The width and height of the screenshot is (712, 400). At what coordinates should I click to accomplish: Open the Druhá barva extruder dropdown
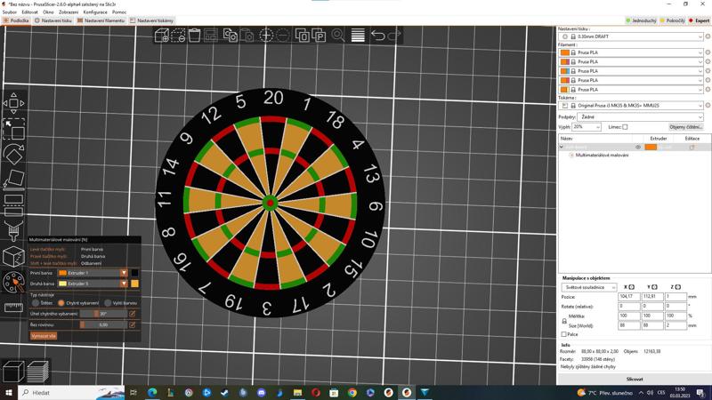[x=93, y=284]
